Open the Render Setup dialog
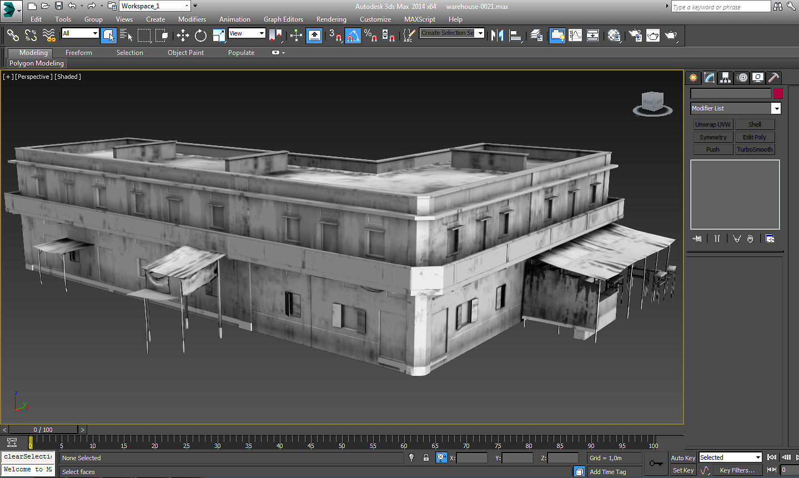Image resolution: width=799 pixels, height=478 pixels. coord(635,35)
